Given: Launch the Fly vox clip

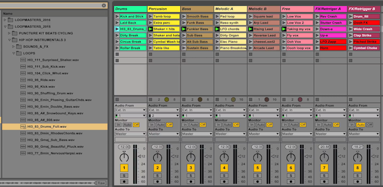Looking at the screenshot, I should coord(284,35).
